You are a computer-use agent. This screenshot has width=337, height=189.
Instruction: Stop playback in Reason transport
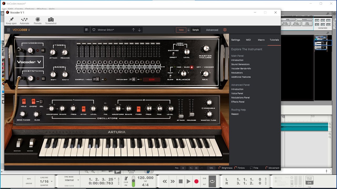click(x=181, y=181)
